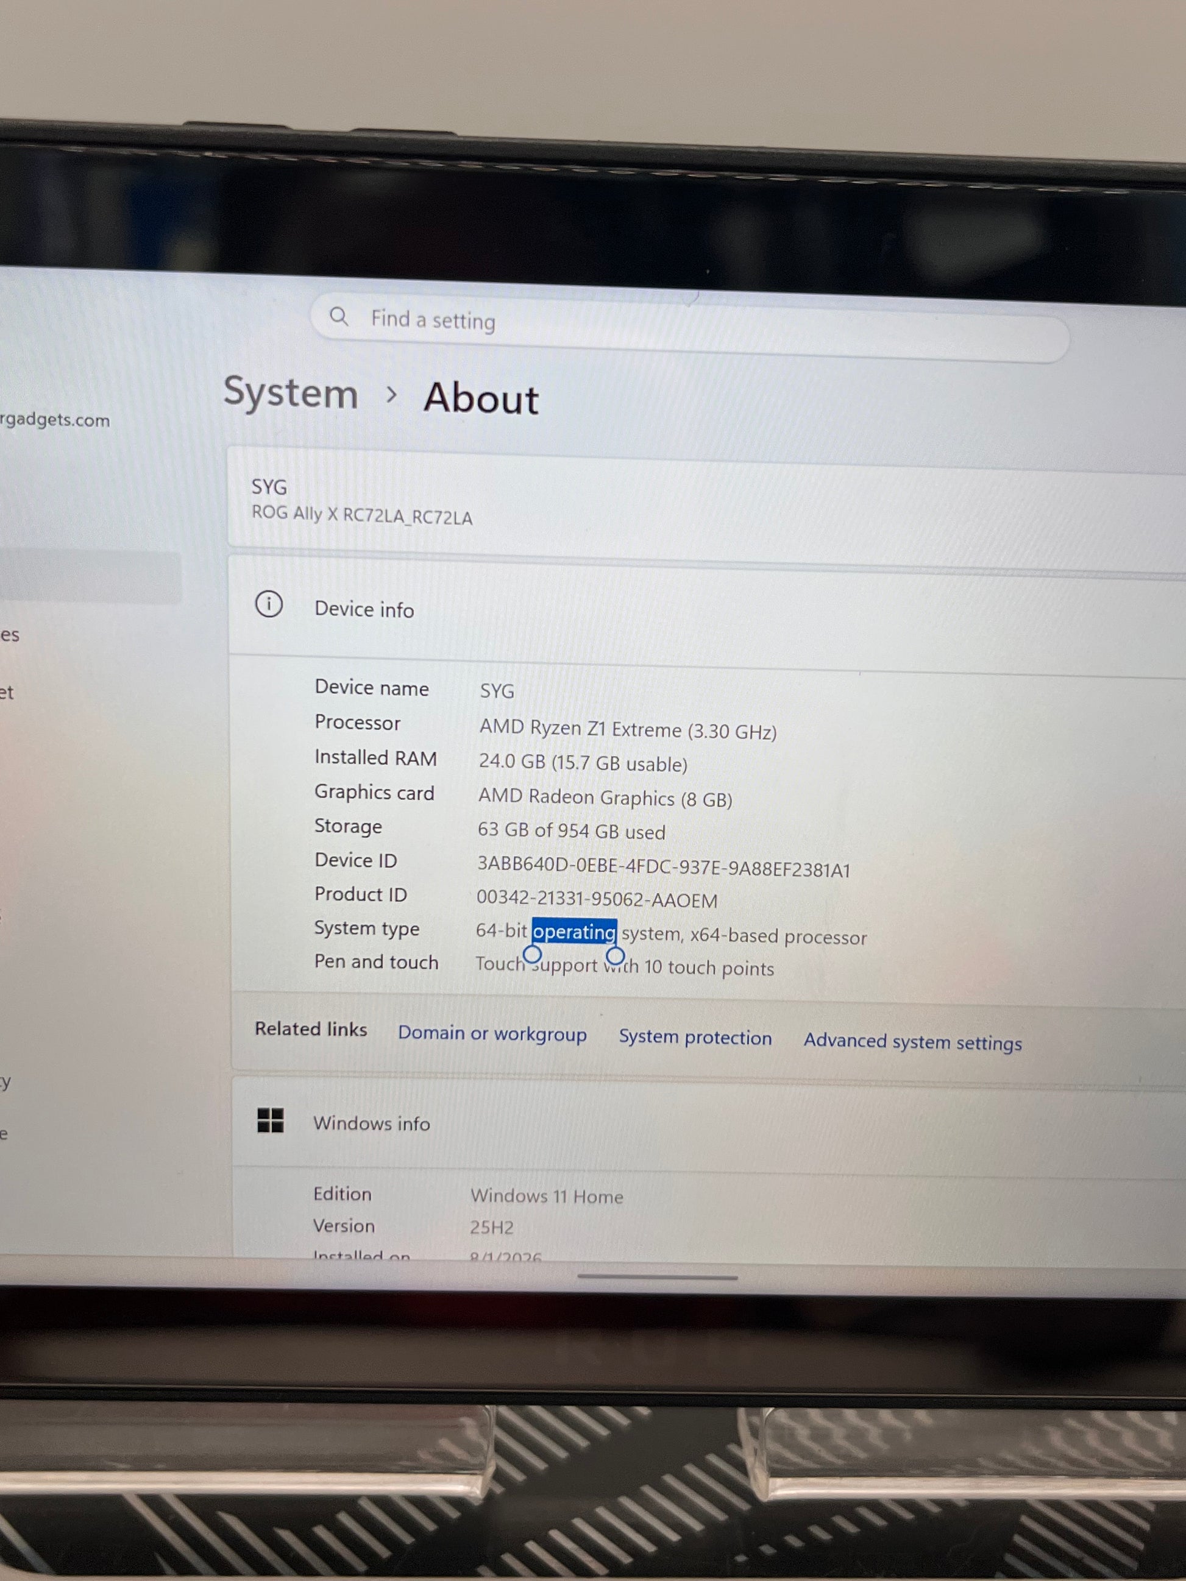
Task: Click the left text selection handle
Action: coord(532,954)
